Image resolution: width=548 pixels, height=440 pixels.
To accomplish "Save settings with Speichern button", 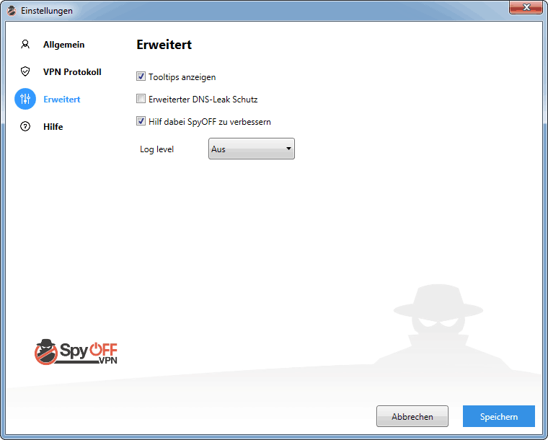I will pyautogui.click(x=499, y=416).
